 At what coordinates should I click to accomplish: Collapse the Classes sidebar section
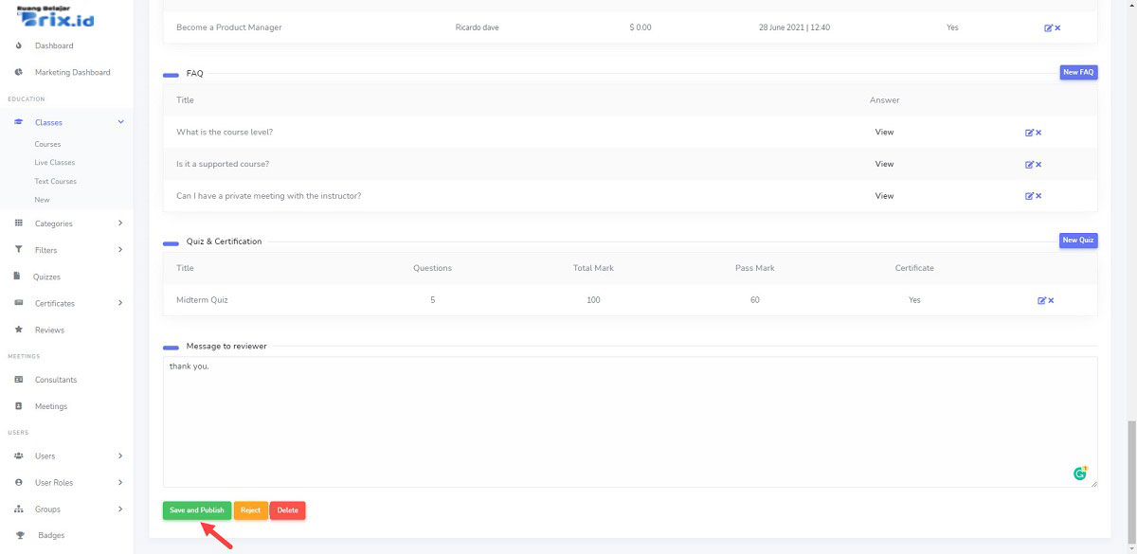120,122
